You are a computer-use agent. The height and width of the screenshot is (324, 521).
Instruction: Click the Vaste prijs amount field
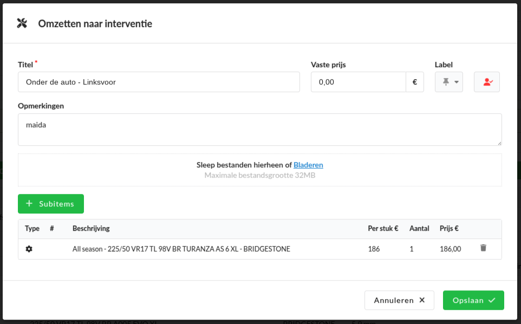pyautogui.click(x=358, y=82)
